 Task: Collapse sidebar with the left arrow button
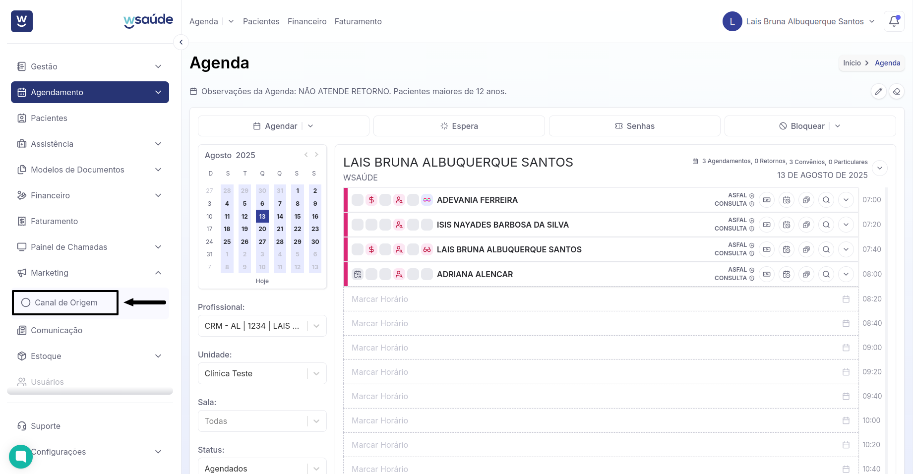[x=181, y=42]
